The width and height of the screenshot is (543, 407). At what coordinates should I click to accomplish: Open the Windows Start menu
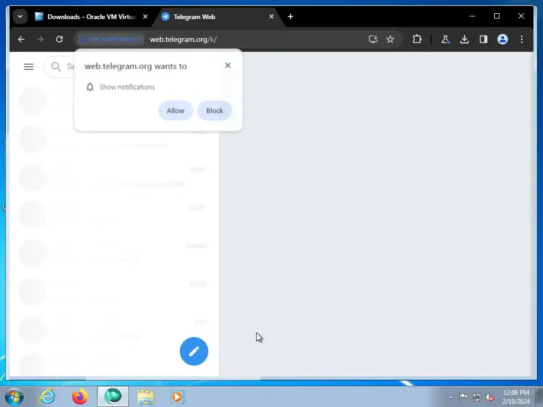click(x=14, y=396)
